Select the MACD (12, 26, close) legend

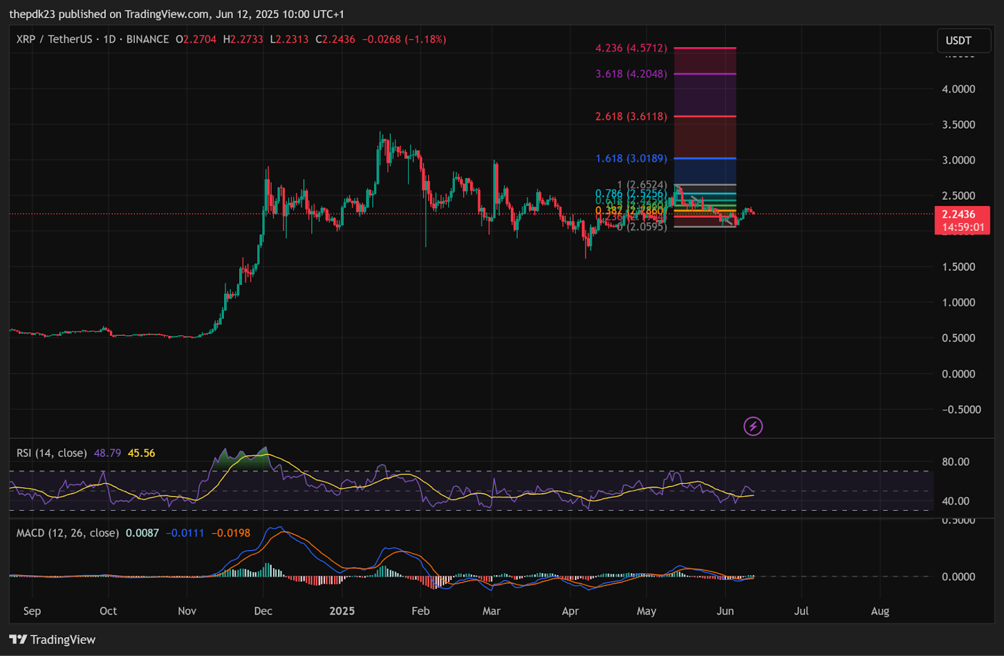67,533
